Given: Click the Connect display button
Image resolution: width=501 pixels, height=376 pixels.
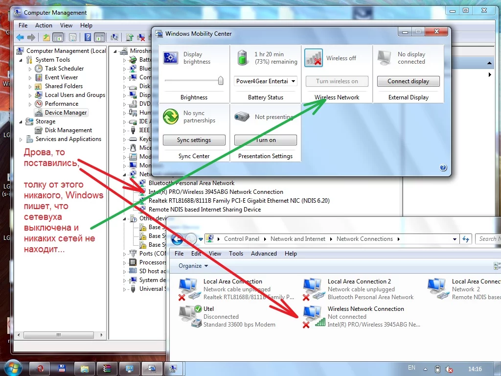Looking at the screenshot, I should [x=409, y=81].
